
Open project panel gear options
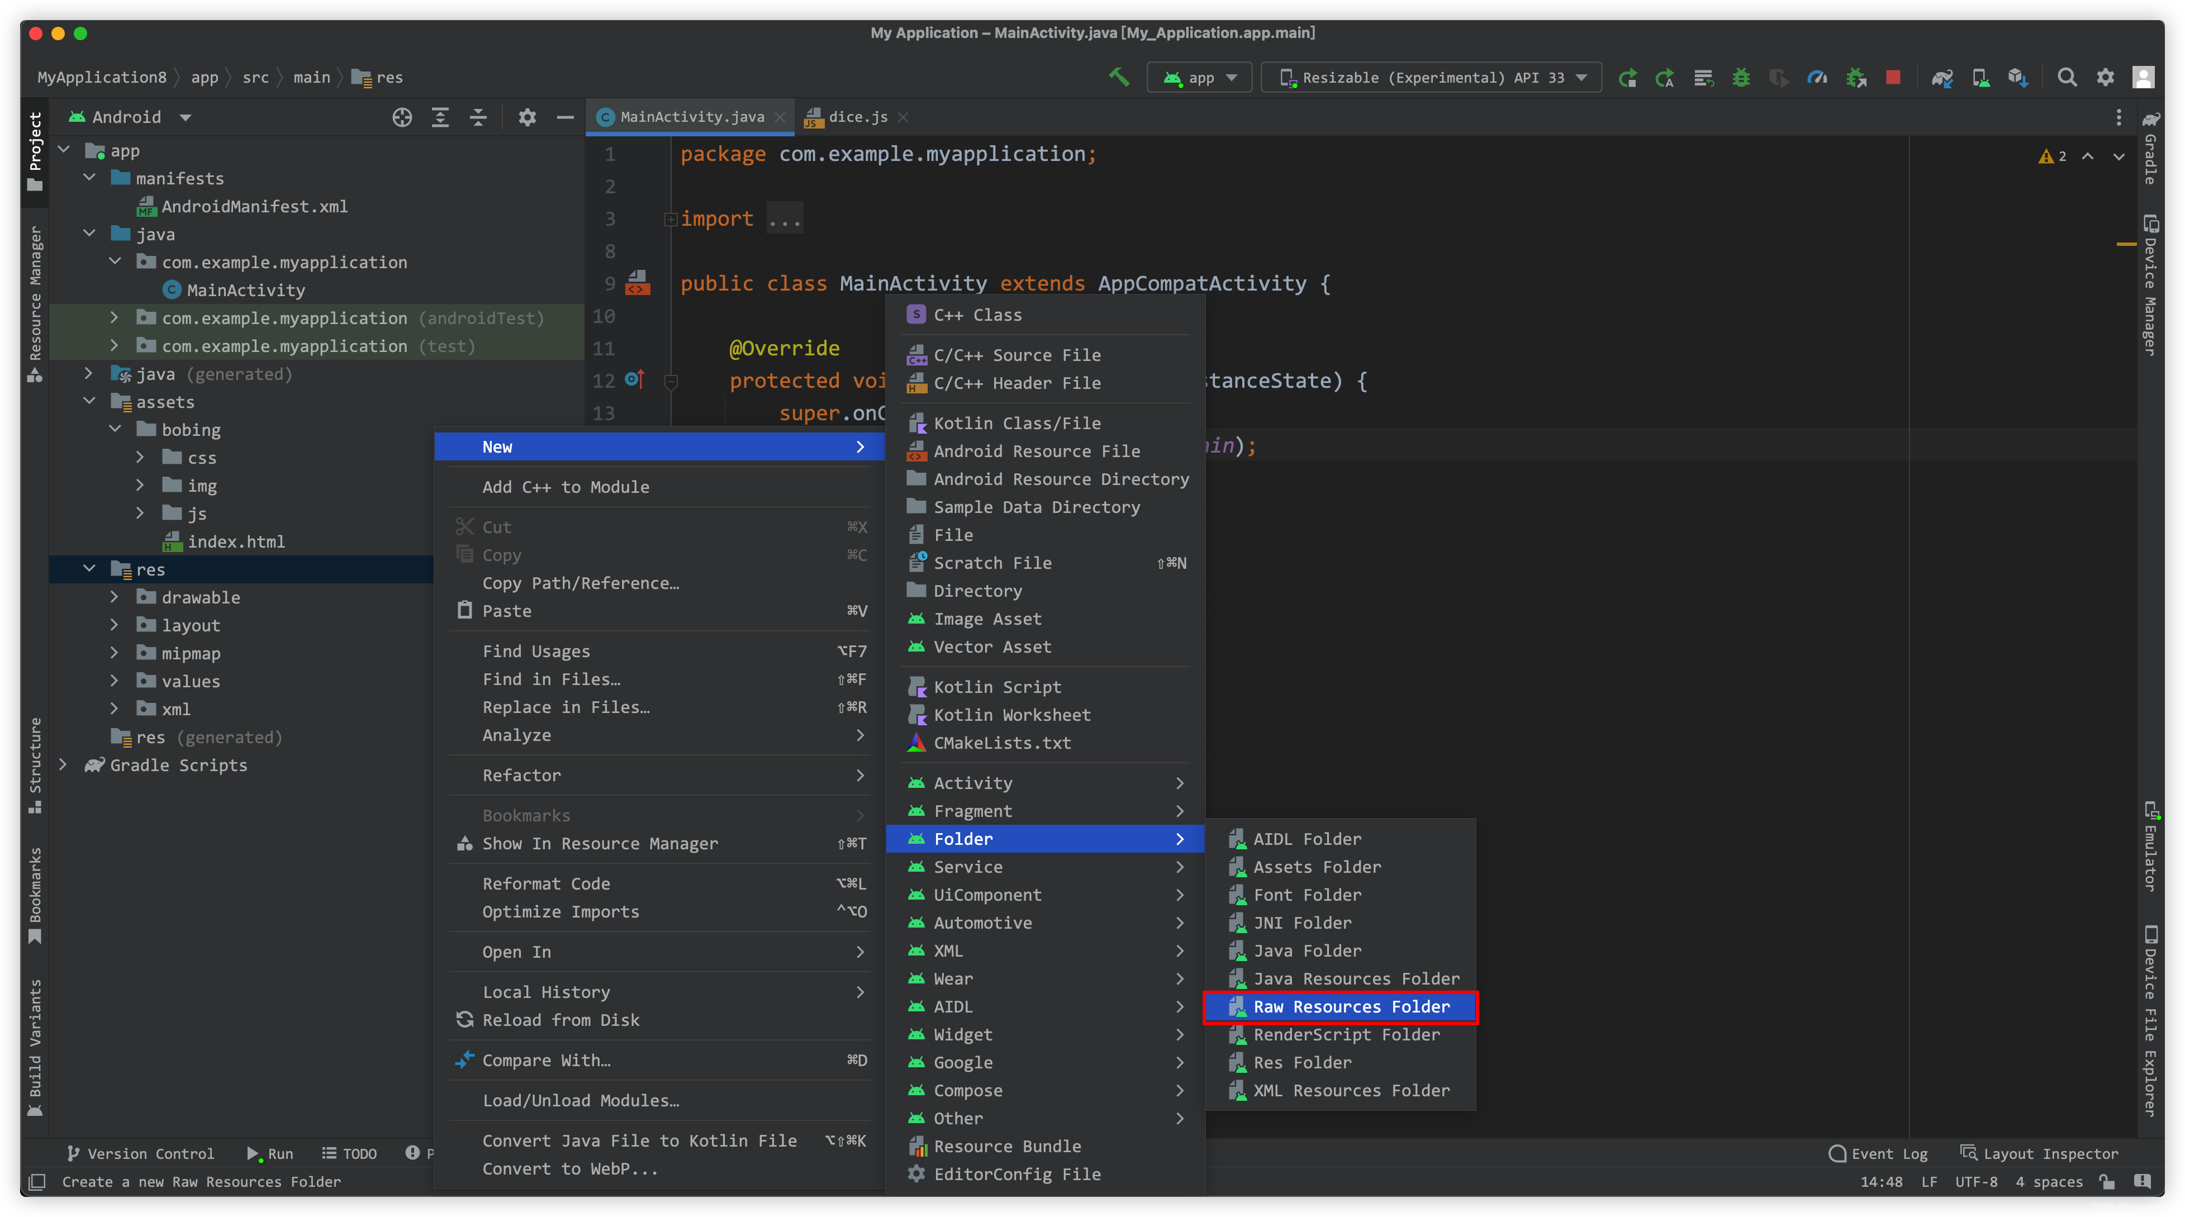click(527, 117)
